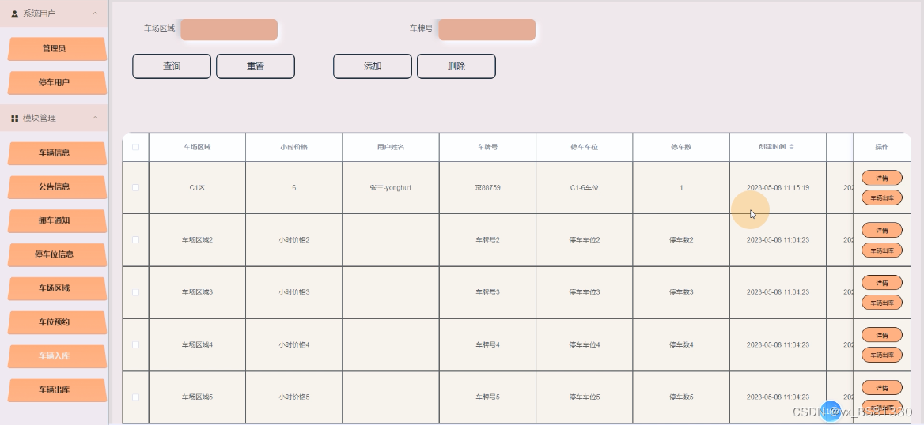Click 车辆出库 button in the 车场区域4 row

pos(881,355)
